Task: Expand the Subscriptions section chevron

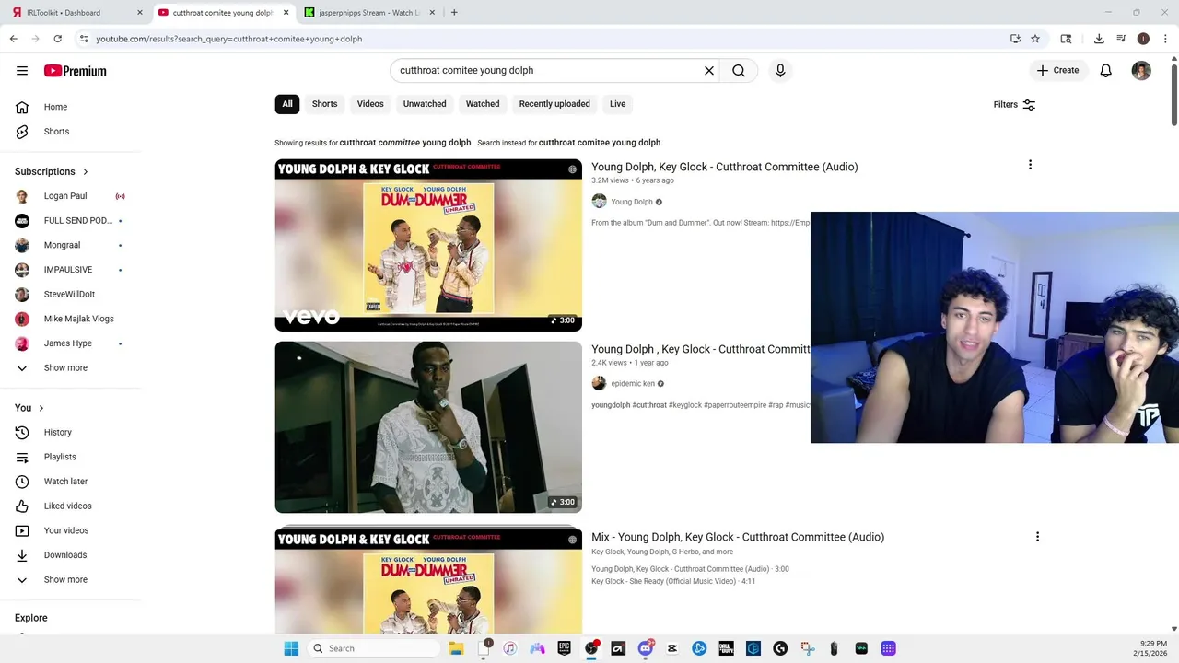Action: click(86, 171)
